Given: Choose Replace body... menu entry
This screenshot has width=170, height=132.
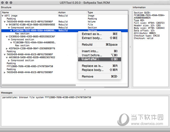Looking at the screenshot, I should tap(100, 70).
